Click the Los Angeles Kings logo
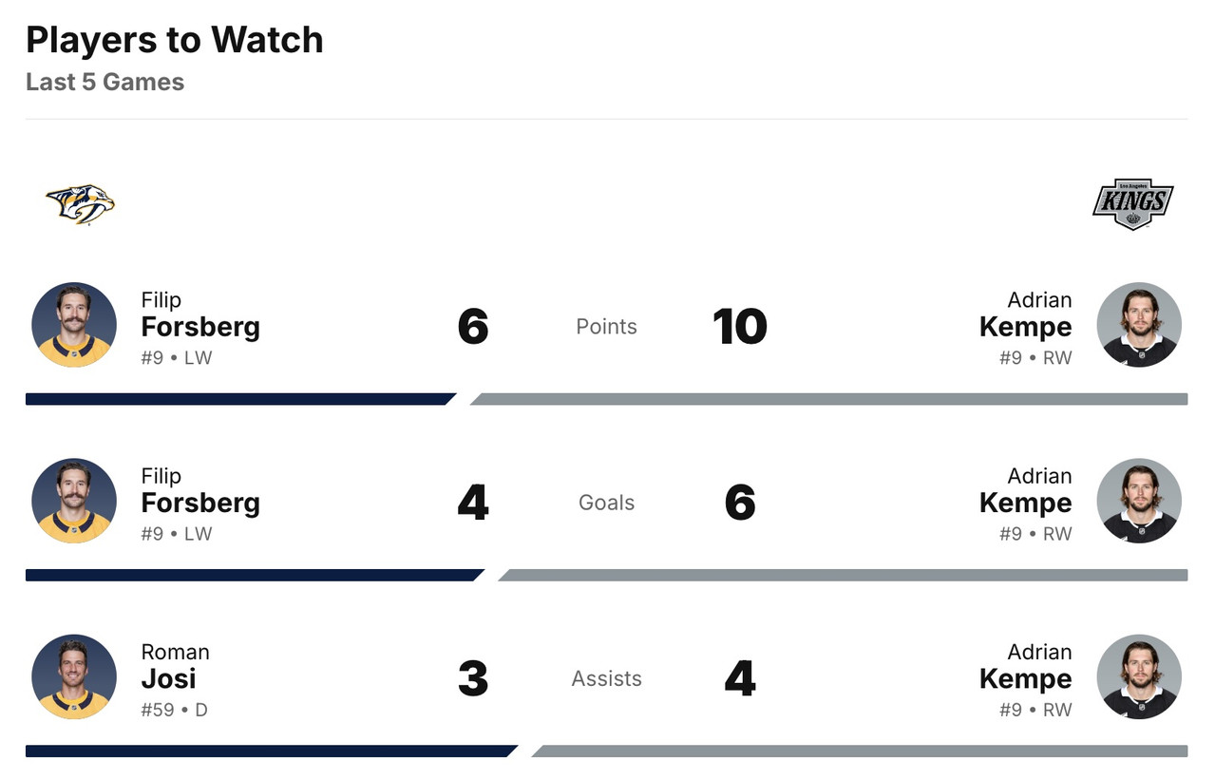1215x780 pixels. pos(1132,203)
